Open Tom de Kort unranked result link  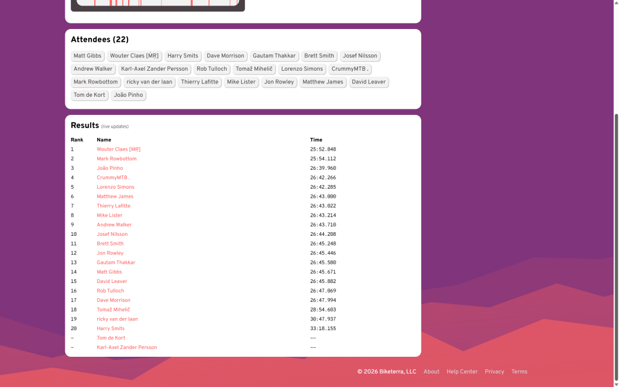111,338
